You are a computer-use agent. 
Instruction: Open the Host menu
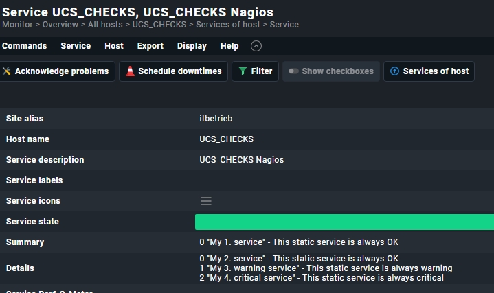point(114,46)
